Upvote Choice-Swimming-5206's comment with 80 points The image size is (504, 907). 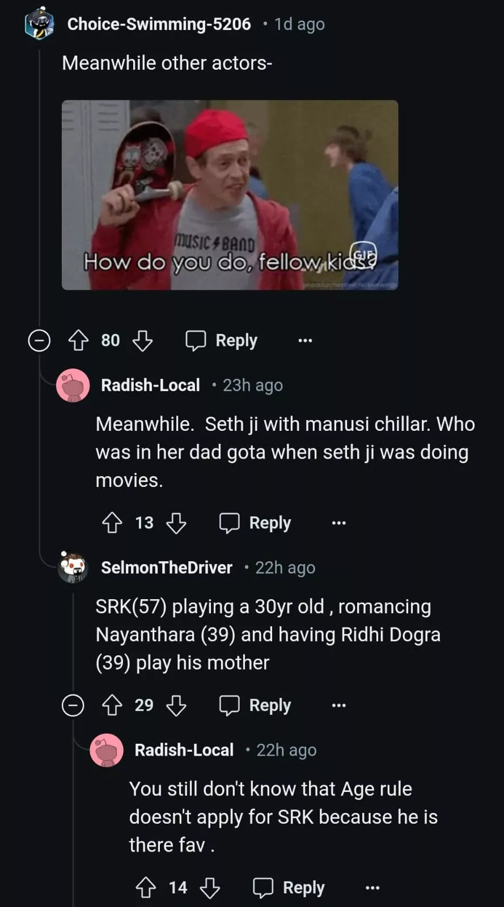pos(78,341)
